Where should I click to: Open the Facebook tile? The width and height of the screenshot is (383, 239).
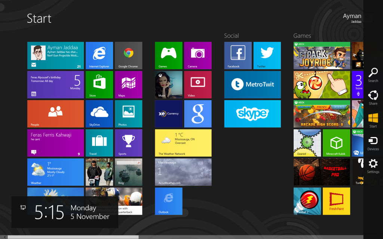[238, 55]
